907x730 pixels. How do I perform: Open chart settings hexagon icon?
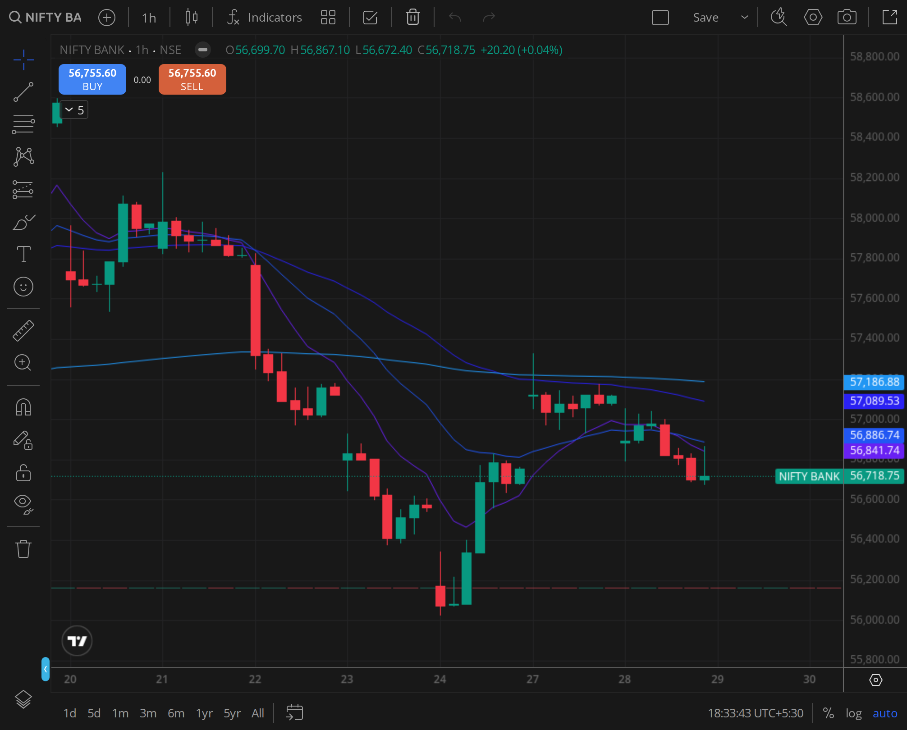[x=813, y=18]
